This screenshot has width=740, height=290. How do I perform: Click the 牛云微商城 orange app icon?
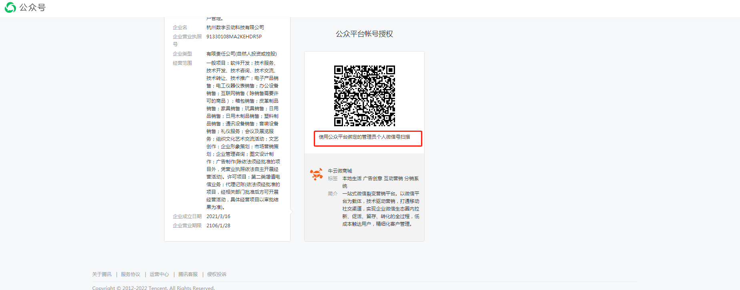click(316, 174)
